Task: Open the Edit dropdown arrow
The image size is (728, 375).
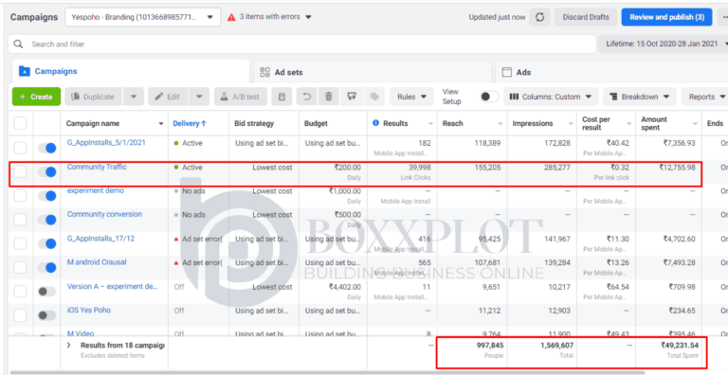Action: pyautogui.click(x=199, y=97)
